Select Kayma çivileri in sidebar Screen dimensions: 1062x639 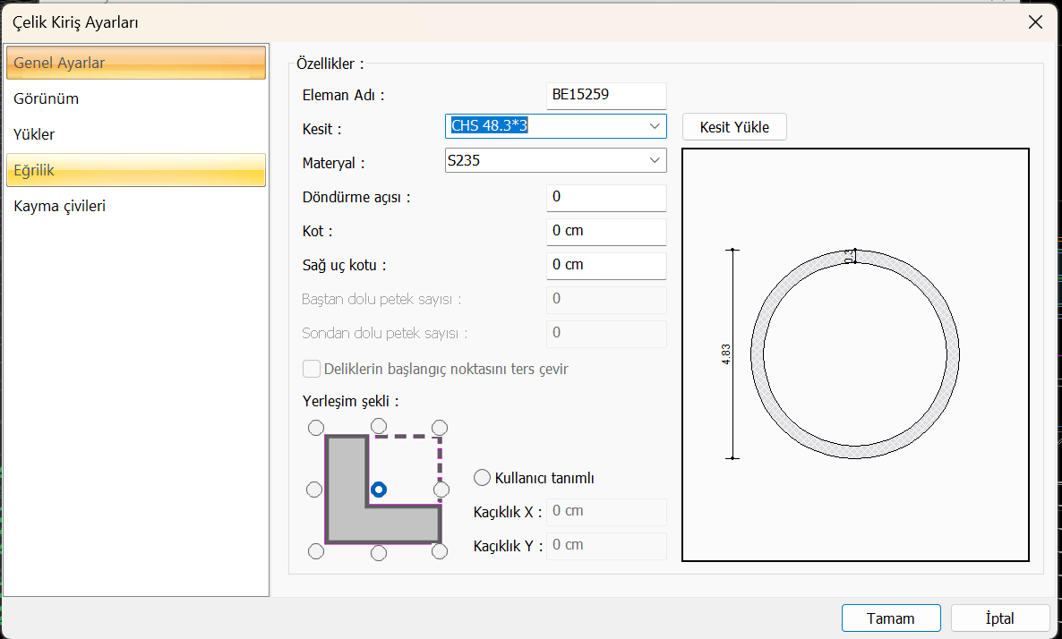coord(60,206)
